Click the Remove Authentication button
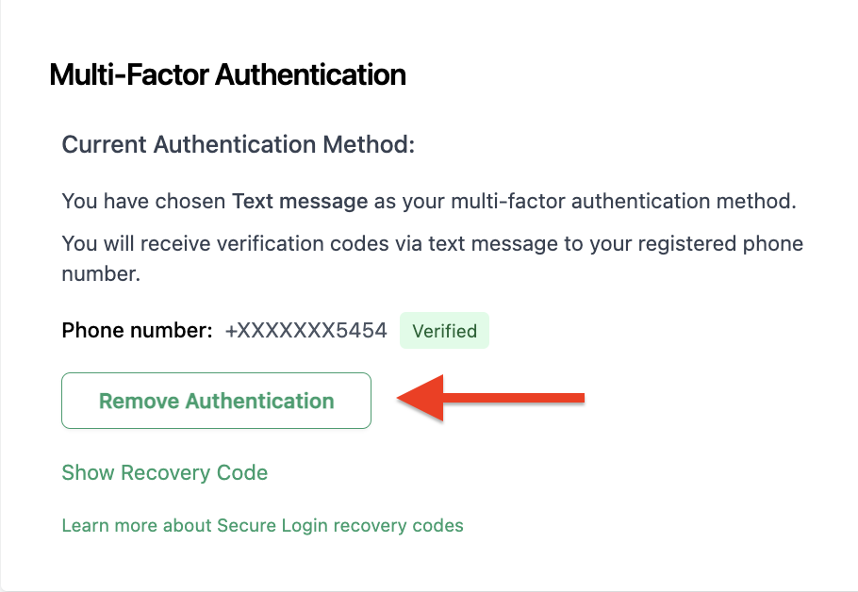858x592 pixels. [x=216, y=401]
